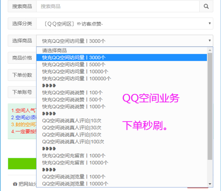The height and width of the screenshot is (191, 221).
Task: Click the green submit button
Action: tap(22, 163)
